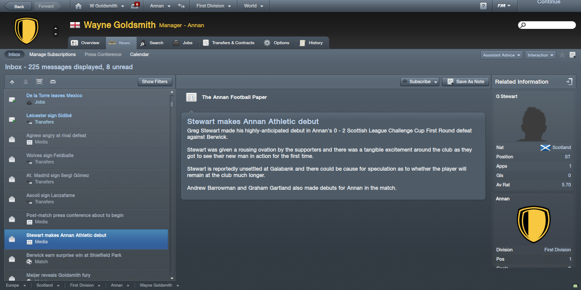Click the home icon in top bar

pyautogui.click(x=78, y=6)
